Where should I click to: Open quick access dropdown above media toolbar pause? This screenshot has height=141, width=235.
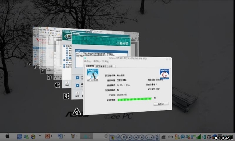(x=118, y=136)
